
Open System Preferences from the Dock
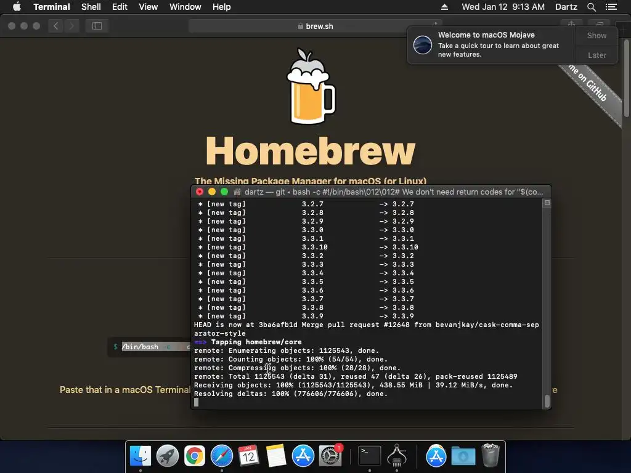click(330, 456)
